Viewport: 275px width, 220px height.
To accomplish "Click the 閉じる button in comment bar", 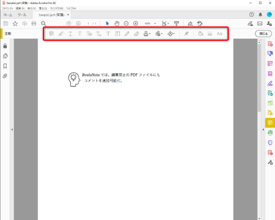I will [x=263, y=34].
